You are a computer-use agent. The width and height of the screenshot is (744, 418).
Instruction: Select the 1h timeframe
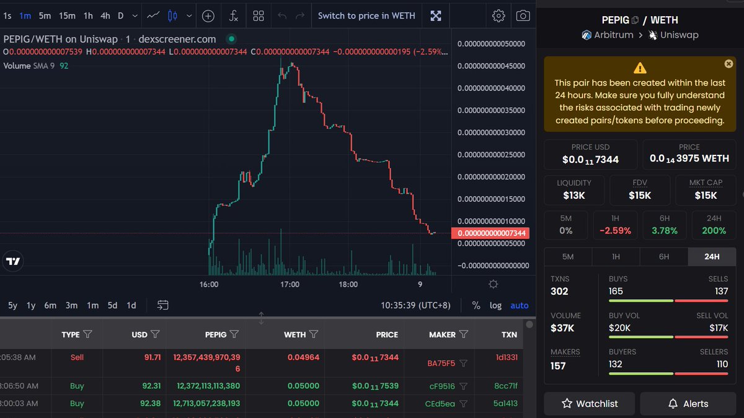88,15
